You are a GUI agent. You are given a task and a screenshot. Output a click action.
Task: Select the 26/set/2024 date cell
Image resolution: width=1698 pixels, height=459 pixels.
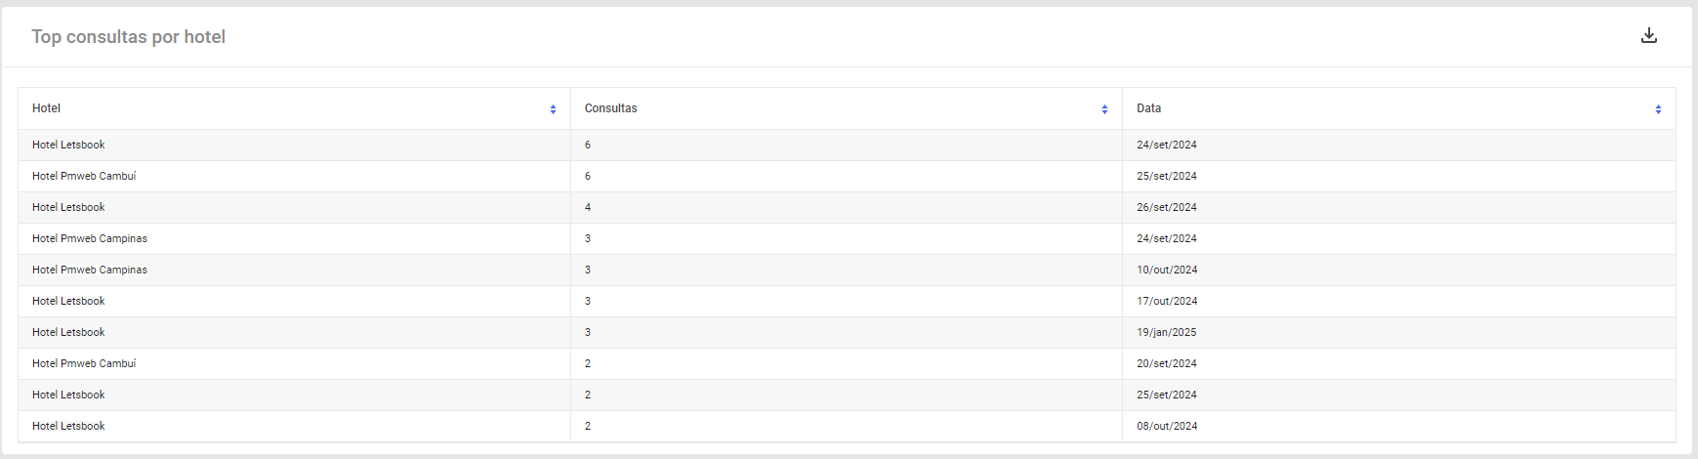(x=1166, y=207)
